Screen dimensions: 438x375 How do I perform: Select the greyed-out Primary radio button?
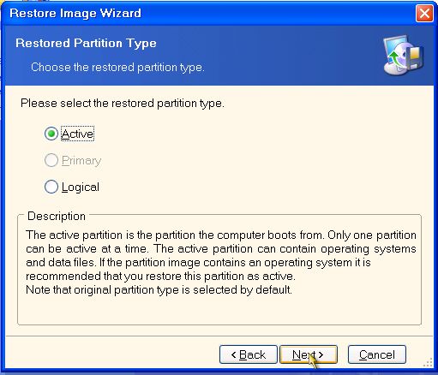51,160
